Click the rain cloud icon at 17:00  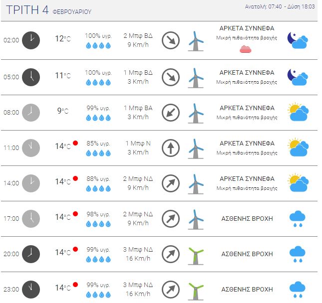coord(298,219)
